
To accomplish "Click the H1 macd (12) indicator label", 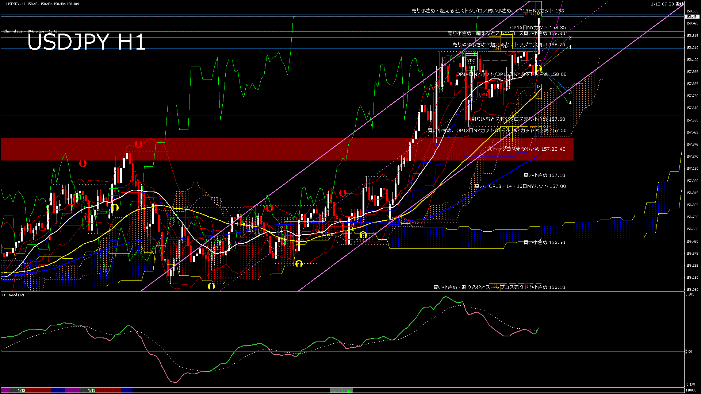I will tap(13, 295).
